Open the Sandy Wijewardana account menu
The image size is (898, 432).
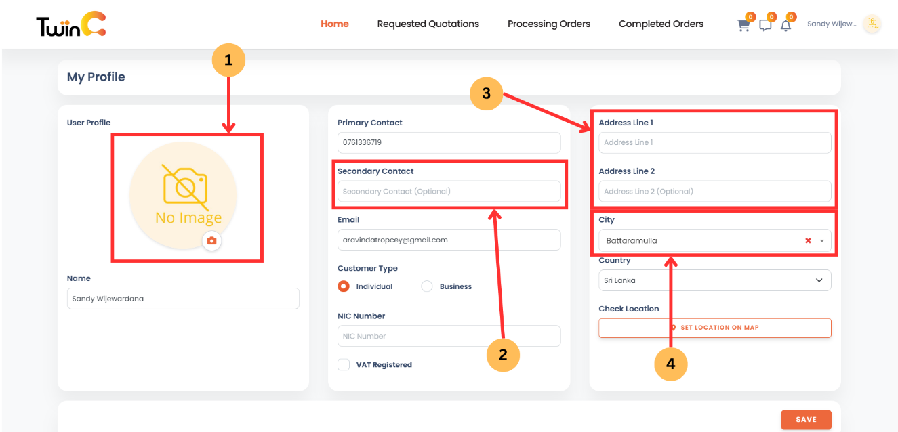coord(832,24)
